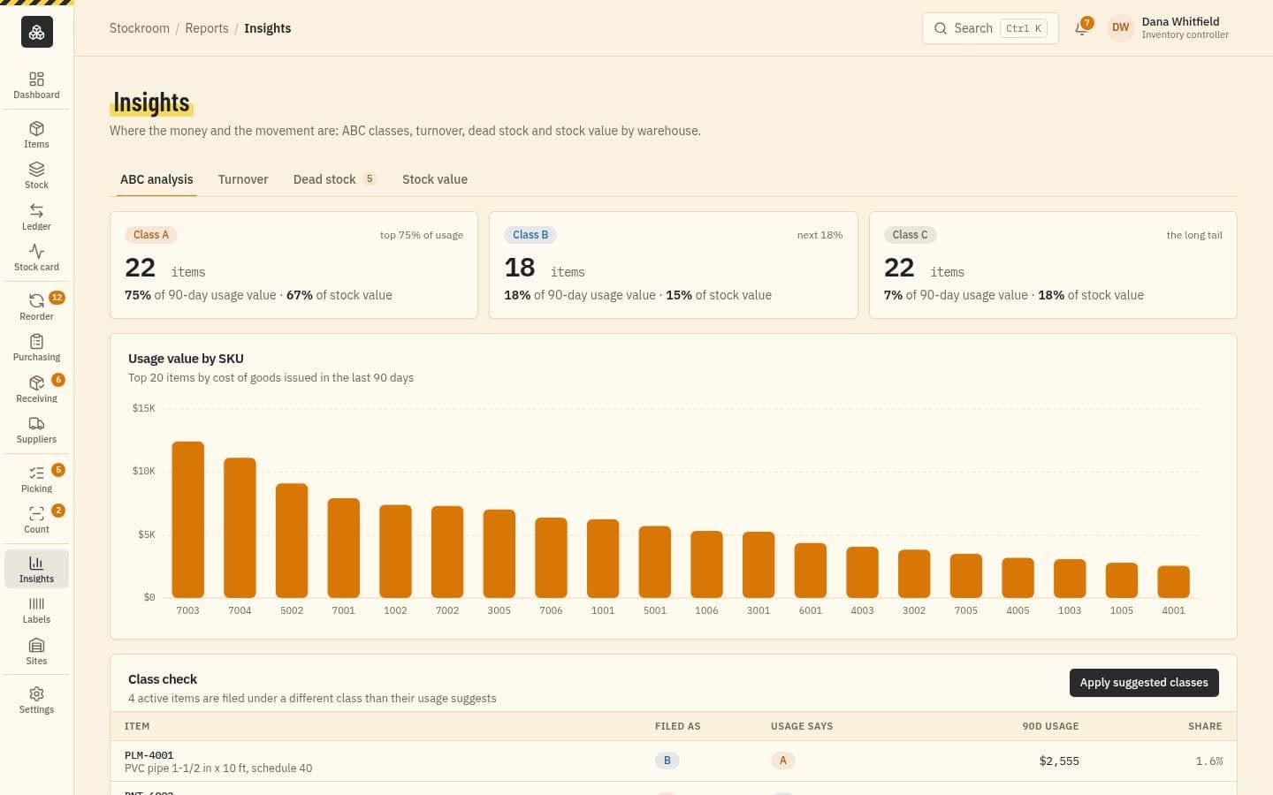Open the DW user avatar
1273x795 pixels.
click(x=1120, y=28)
